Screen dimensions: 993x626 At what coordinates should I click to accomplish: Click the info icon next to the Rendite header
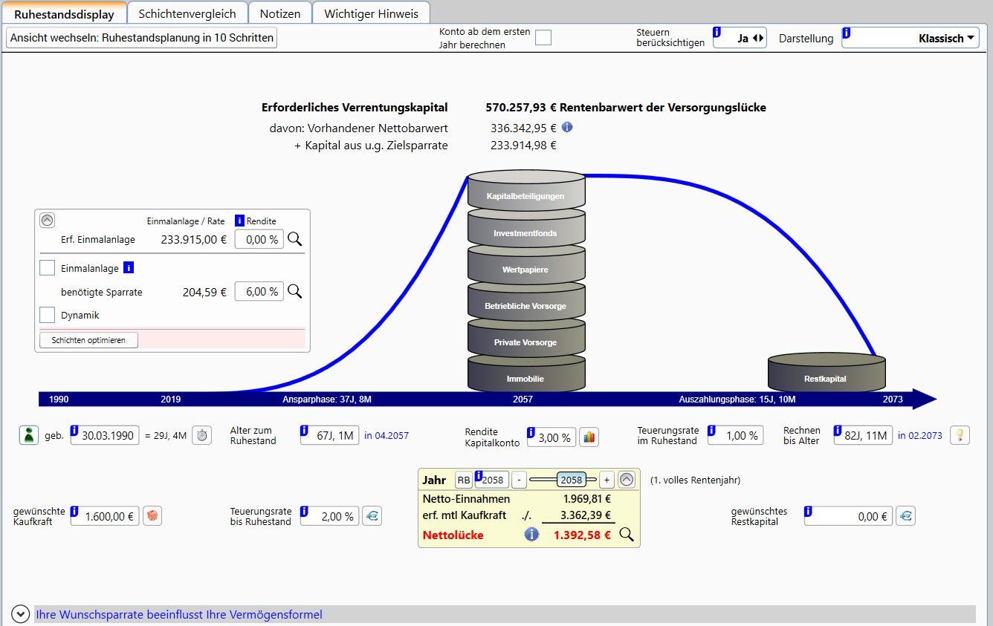(x=239, y=221)
